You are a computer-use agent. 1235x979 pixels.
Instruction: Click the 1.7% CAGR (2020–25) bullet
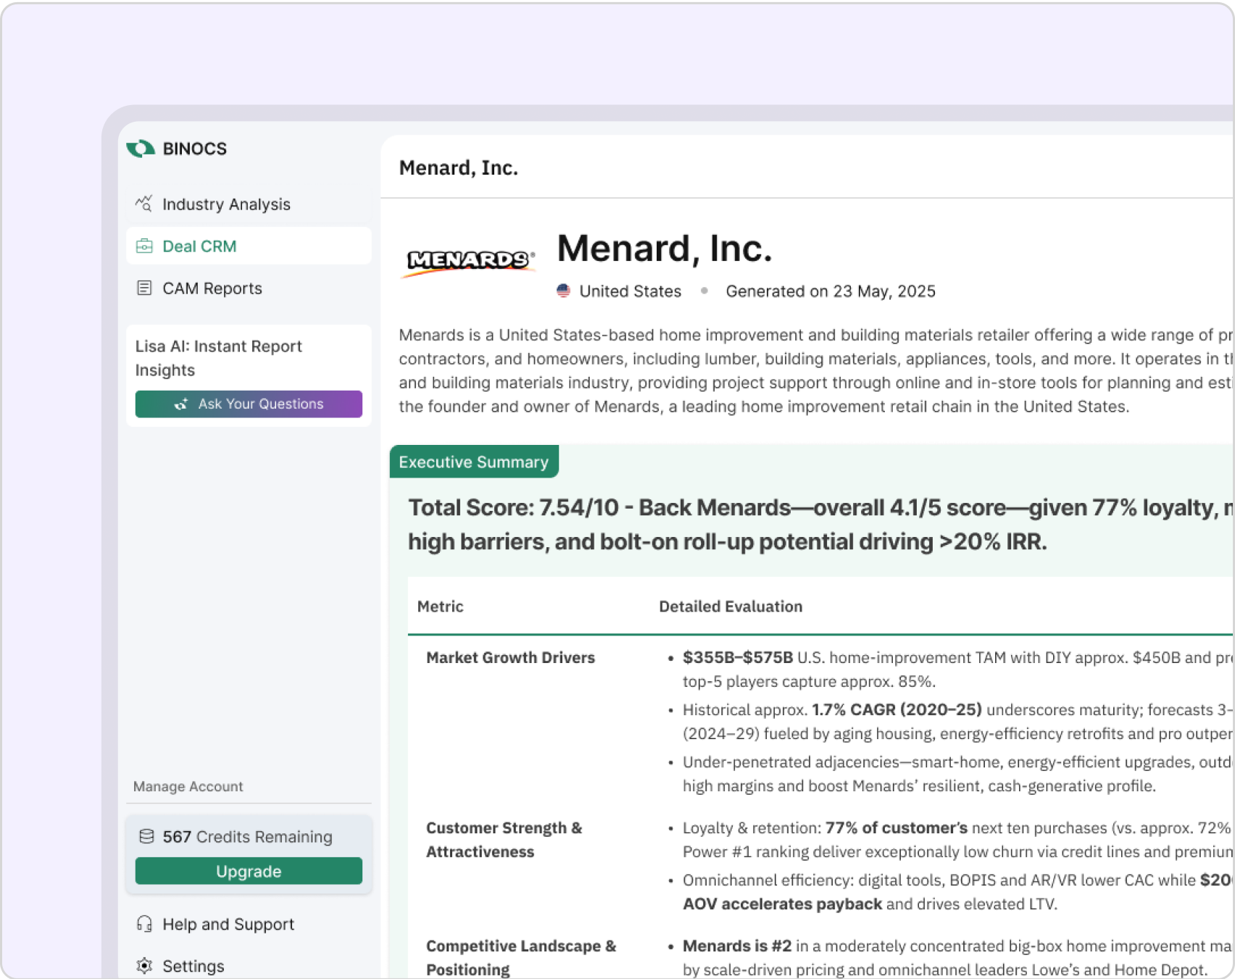coord(957,722)
